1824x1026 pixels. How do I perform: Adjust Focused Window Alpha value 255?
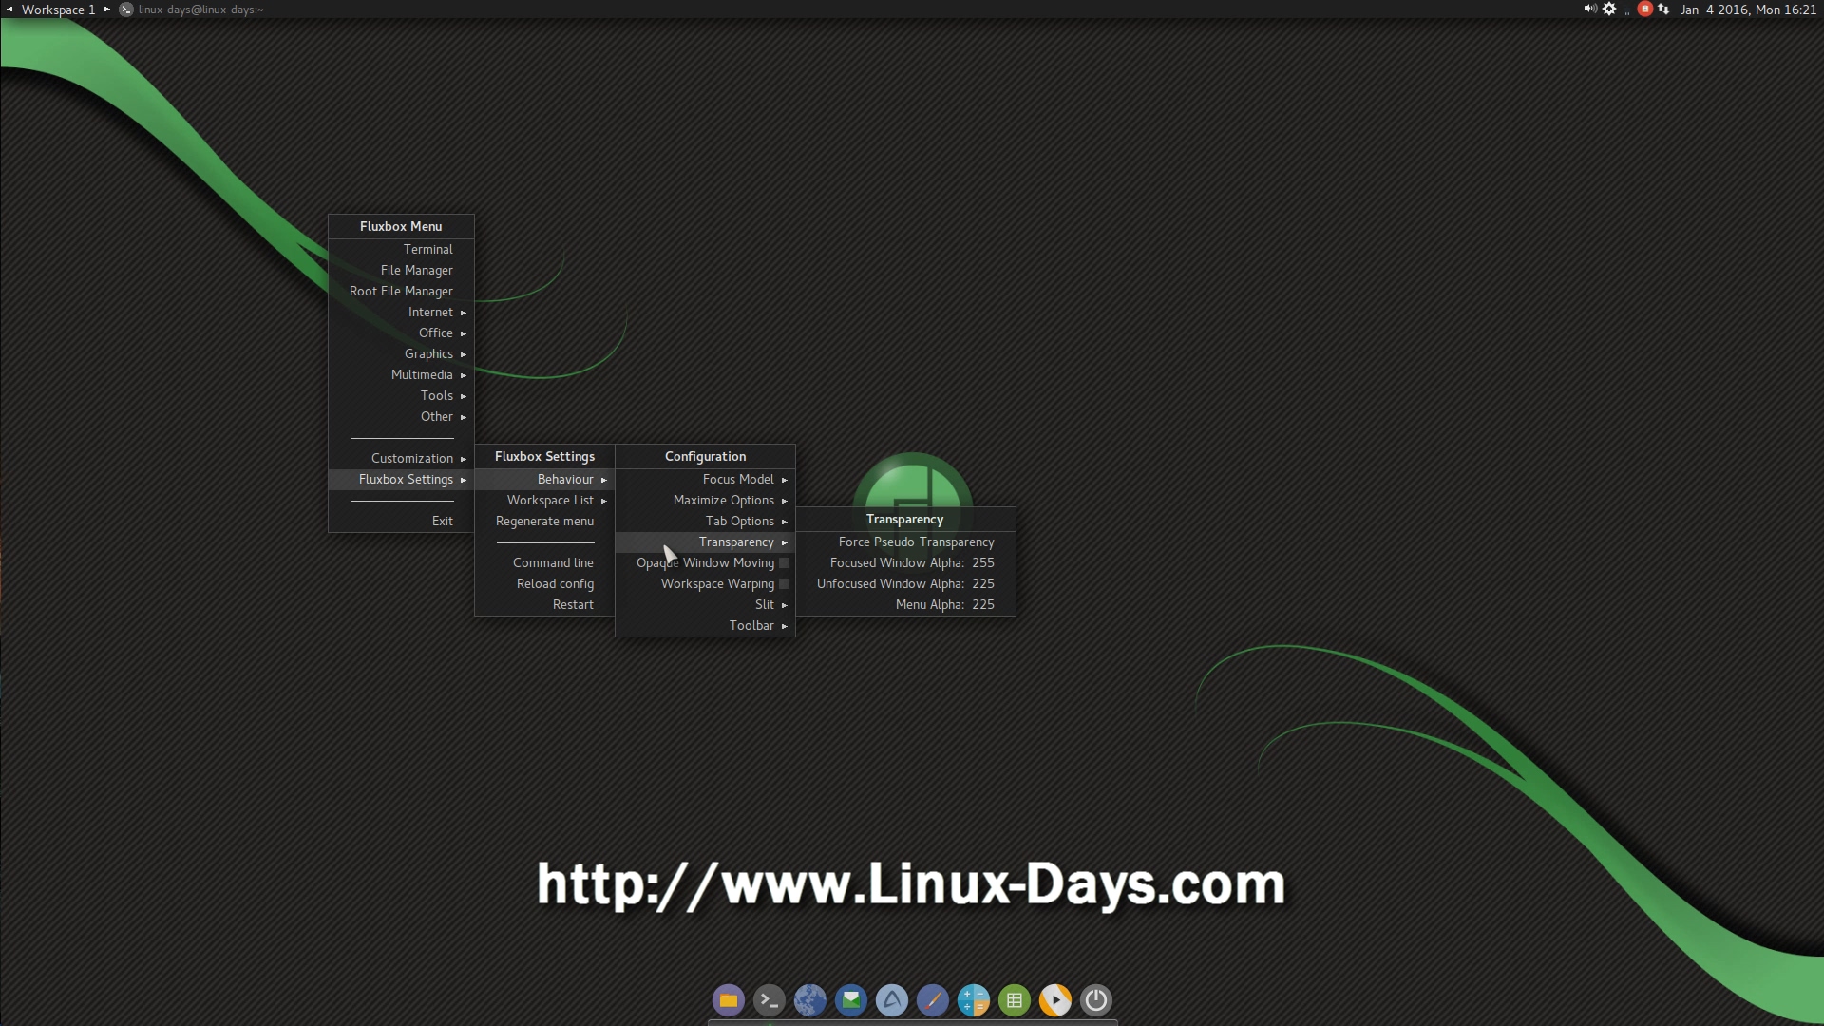905,562
